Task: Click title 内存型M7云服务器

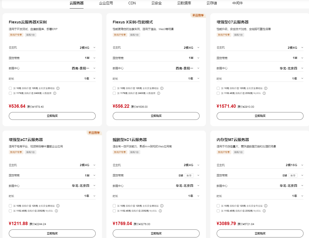Action: point(233,140)
